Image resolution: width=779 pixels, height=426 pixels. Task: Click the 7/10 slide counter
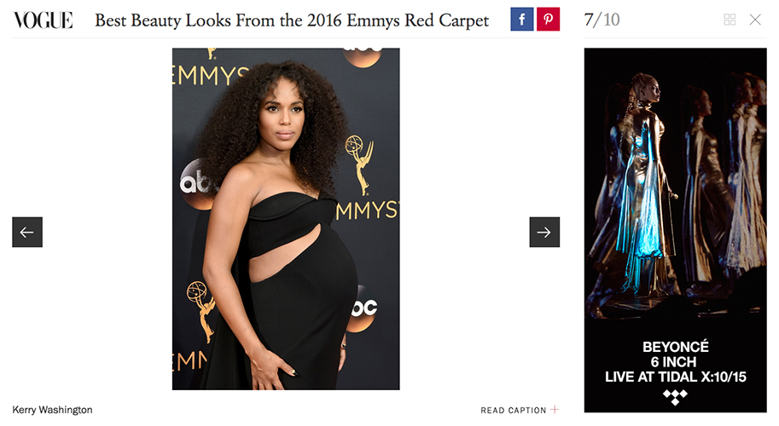[602, 20]
